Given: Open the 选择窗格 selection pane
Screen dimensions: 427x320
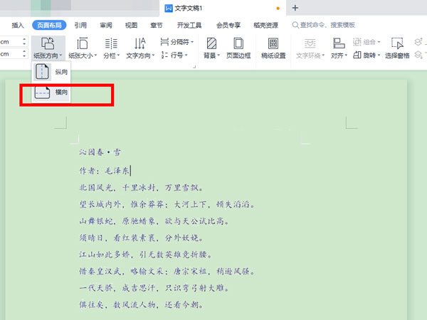Looking at the screenshot, I should pyautogui.click(x=397, y=48).
